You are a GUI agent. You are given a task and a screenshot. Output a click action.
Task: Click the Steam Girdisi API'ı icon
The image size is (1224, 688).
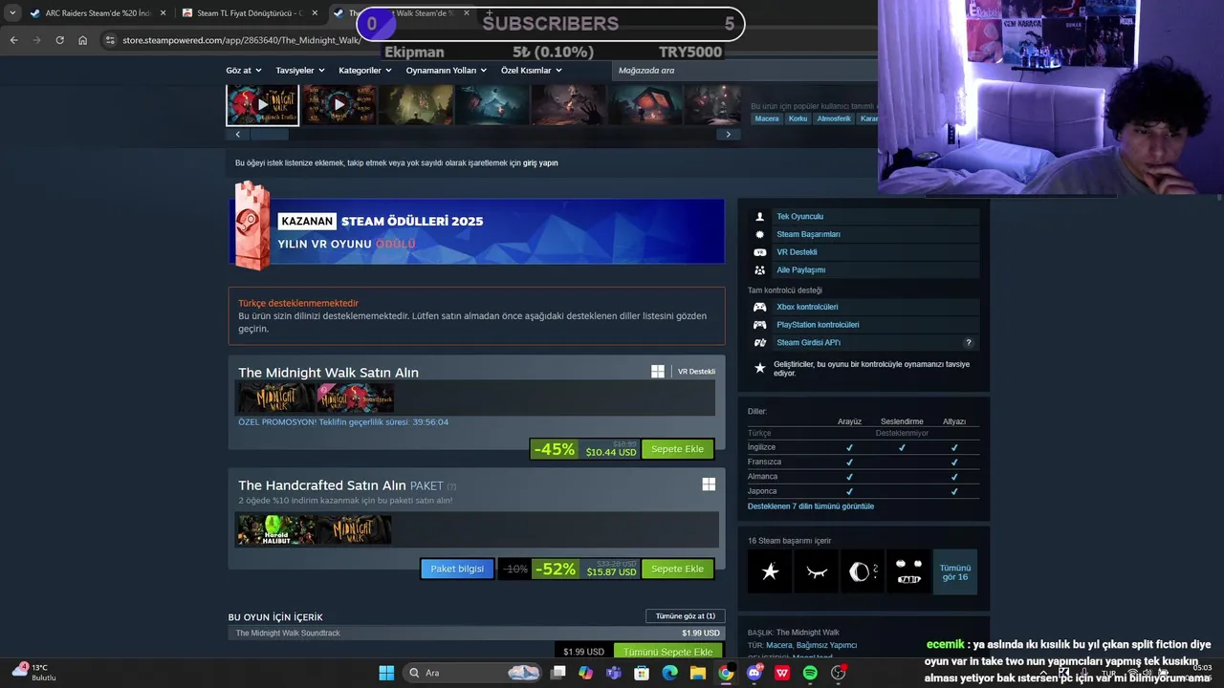(759, 343)
